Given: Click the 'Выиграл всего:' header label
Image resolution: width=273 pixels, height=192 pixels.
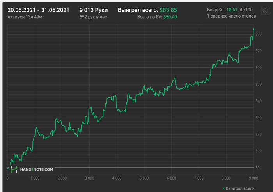Looking at the screenshot, I should [x=138, y=10].
